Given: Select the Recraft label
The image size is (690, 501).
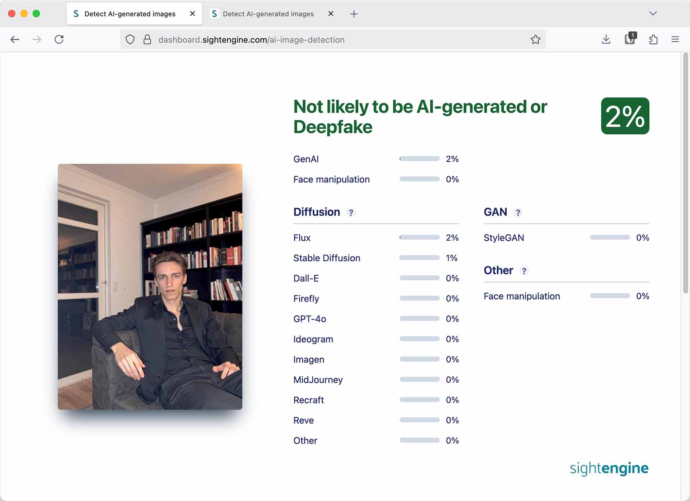Looking at the screenshot, I should coord(308,400).
